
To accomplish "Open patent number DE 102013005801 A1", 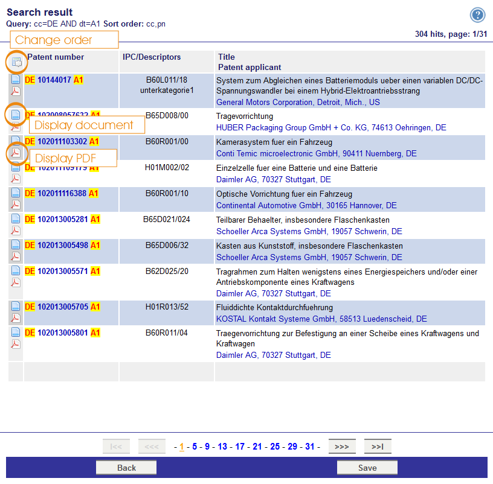I will pyautogui.click(x=63, y=333).
